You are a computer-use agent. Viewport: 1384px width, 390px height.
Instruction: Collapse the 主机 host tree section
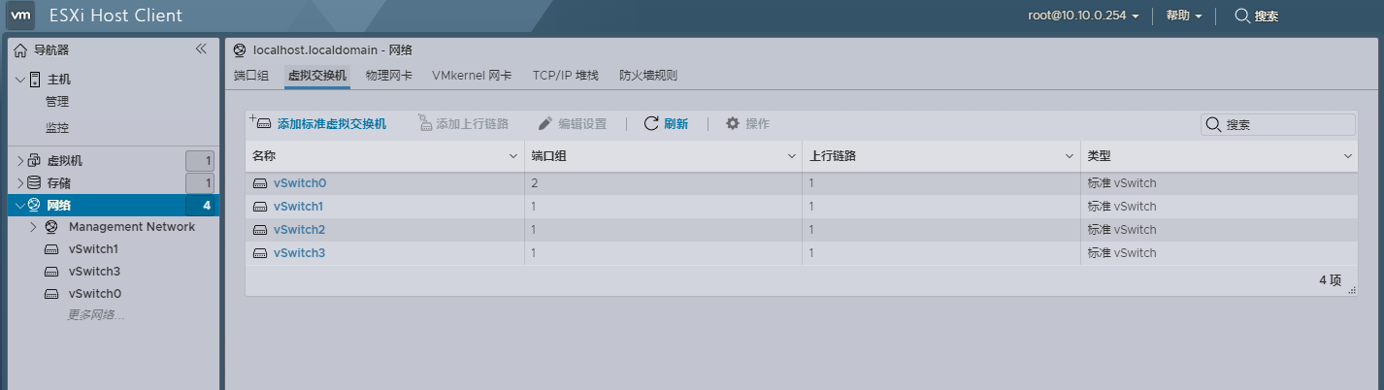[x=19, y=80]
